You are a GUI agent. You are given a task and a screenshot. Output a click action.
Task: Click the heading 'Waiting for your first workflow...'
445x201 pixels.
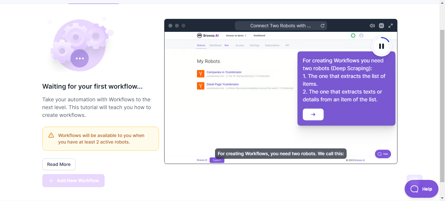(x=93, y=87)
